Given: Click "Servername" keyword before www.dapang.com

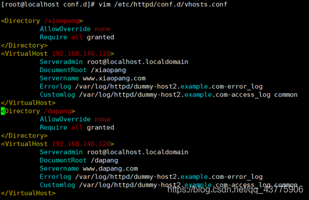Looking at the screenshot, I should (x=59, y=168).
